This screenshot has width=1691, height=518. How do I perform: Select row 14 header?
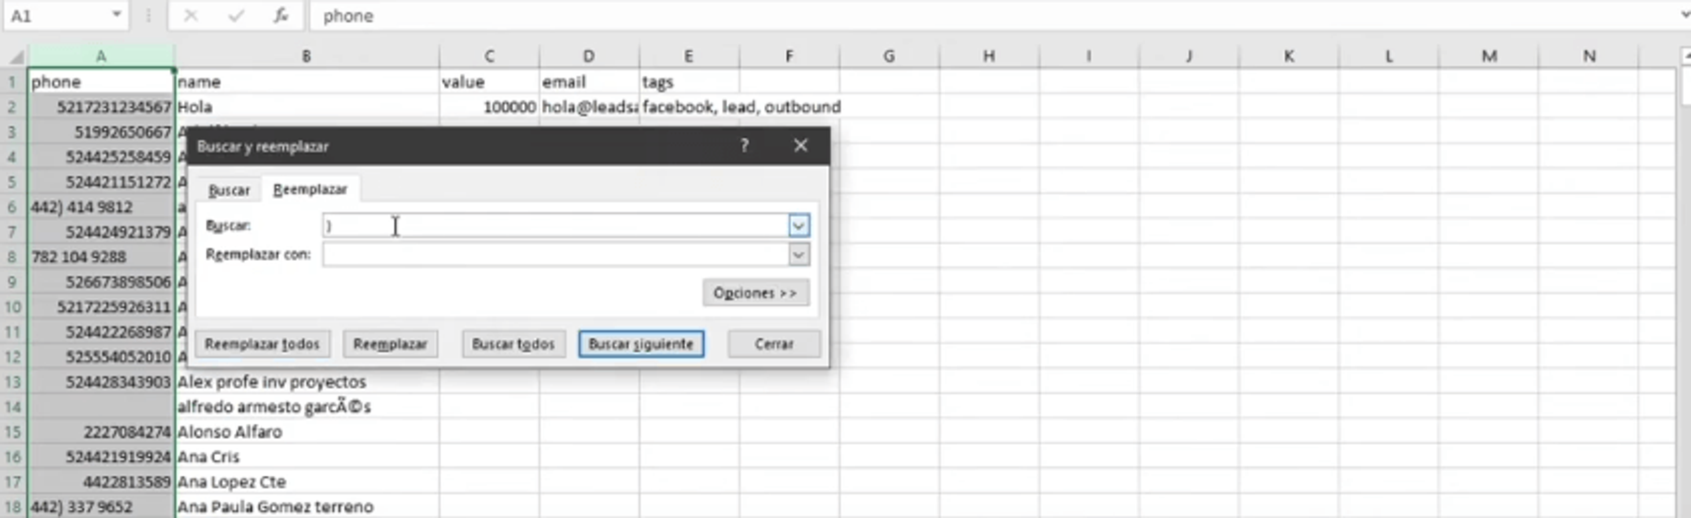click(13, 407)
